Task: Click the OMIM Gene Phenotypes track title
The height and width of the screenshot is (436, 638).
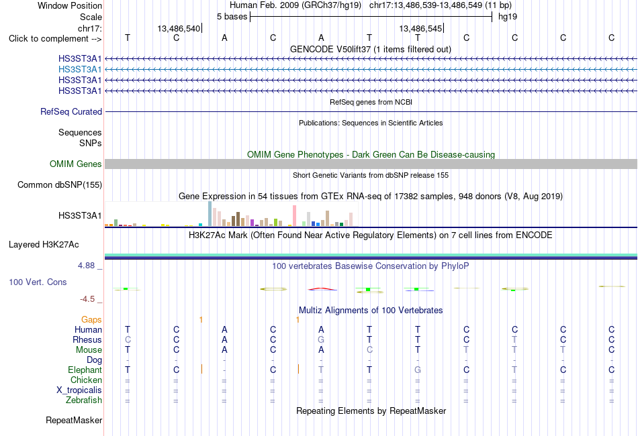Action: point(371,155)
